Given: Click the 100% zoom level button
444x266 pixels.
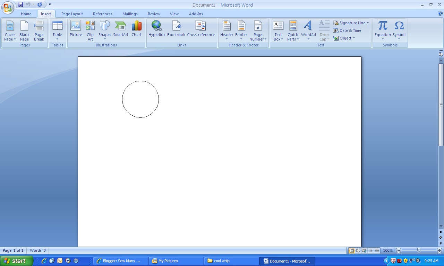Looking at the screenshot, I should pyautogui.click(x=388, y=250).
